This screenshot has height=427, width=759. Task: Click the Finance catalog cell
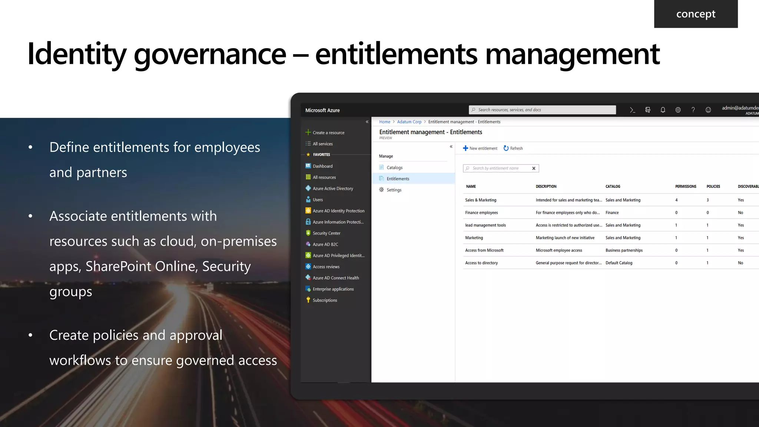tap(612, 212)
